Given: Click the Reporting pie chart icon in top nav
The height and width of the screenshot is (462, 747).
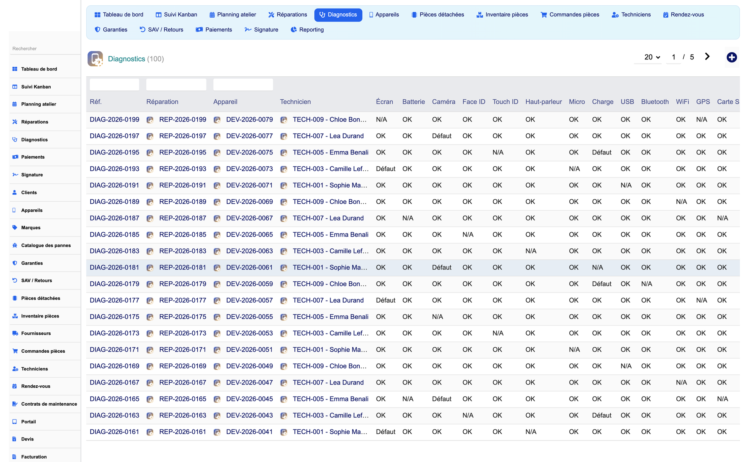Looking at the screenshot, I should [294, 30].
